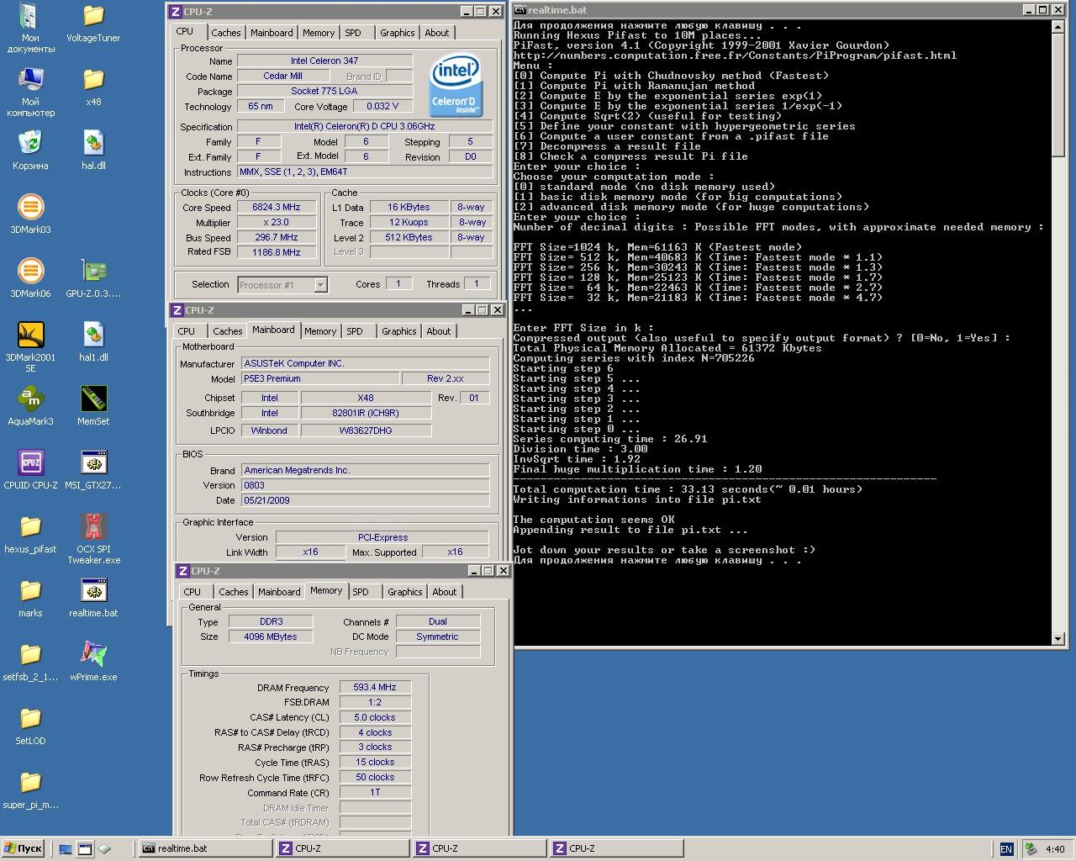This screenshot has width=1076, height=861.
Task: Click the Intel Celeron 347 name field
Action: coord(324,61)
